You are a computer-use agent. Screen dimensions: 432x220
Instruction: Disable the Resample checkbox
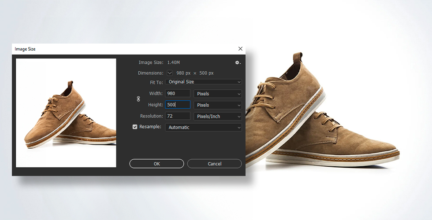pyautogui.click(x=135, y=127)
